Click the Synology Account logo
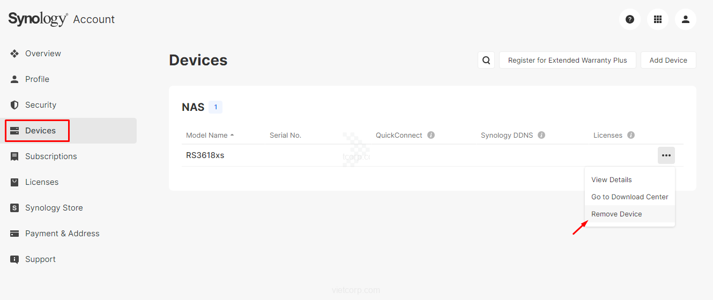 pos(62,19)
